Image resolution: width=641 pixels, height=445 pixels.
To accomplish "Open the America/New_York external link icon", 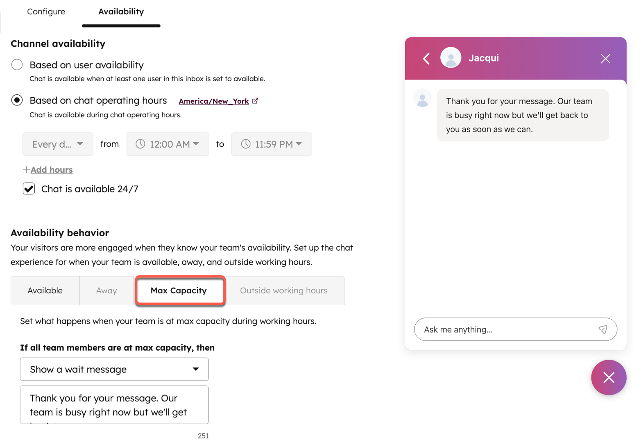I will 255,101.
